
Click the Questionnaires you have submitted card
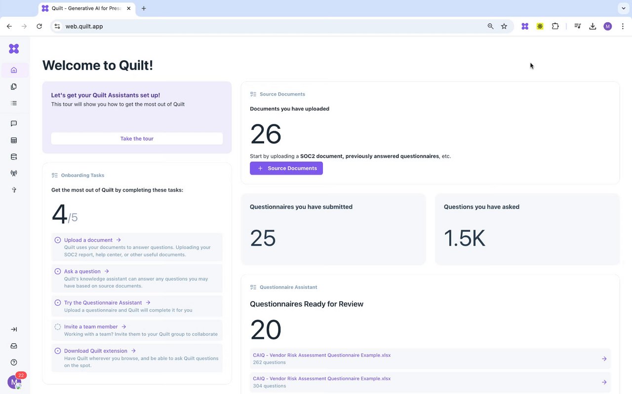pos(333,229)
